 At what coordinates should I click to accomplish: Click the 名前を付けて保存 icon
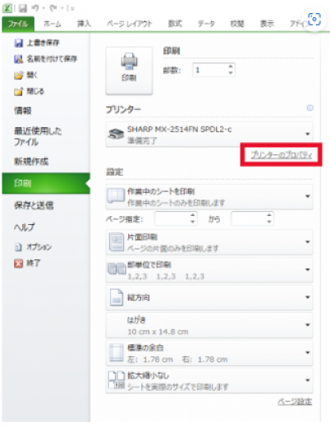(19, 59)
